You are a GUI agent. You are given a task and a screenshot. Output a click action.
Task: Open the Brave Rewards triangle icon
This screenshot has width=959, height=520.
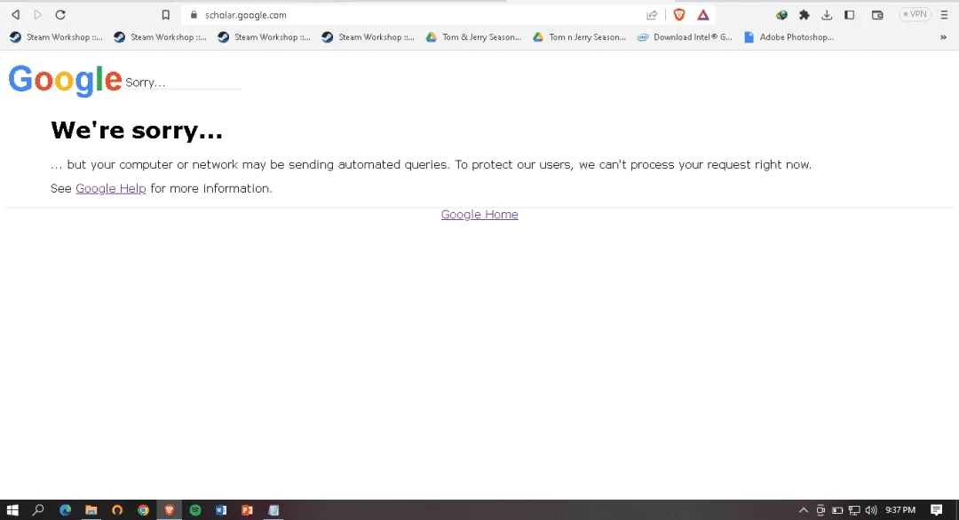coord(703,15)
